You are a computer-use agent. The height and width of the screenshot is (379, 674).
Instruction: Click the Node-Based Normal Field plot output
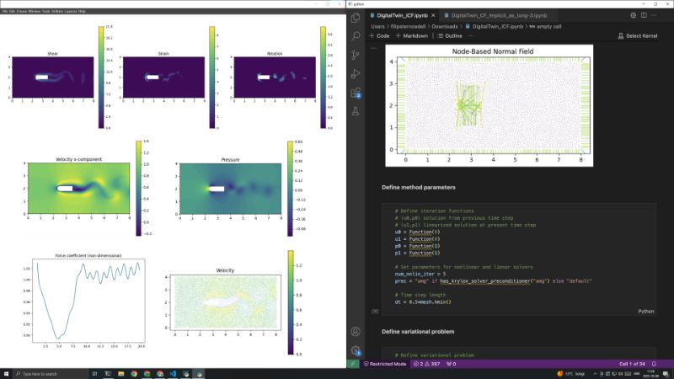[489, 106]
